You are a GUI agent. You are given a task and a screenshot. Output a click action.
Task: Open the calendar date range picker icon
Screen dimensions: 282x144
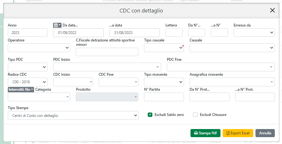pyautogui.click(x=57, y=25)
